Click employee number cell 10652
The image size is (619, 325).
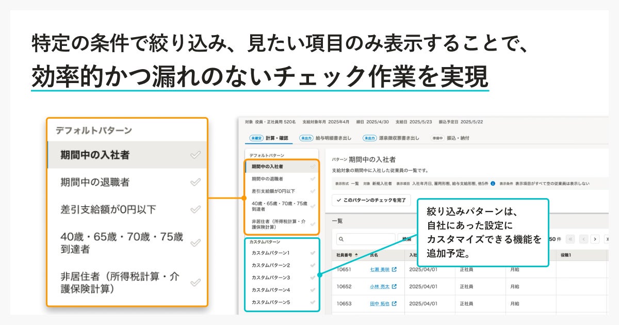pyautogui.click(x=344, y=286)
